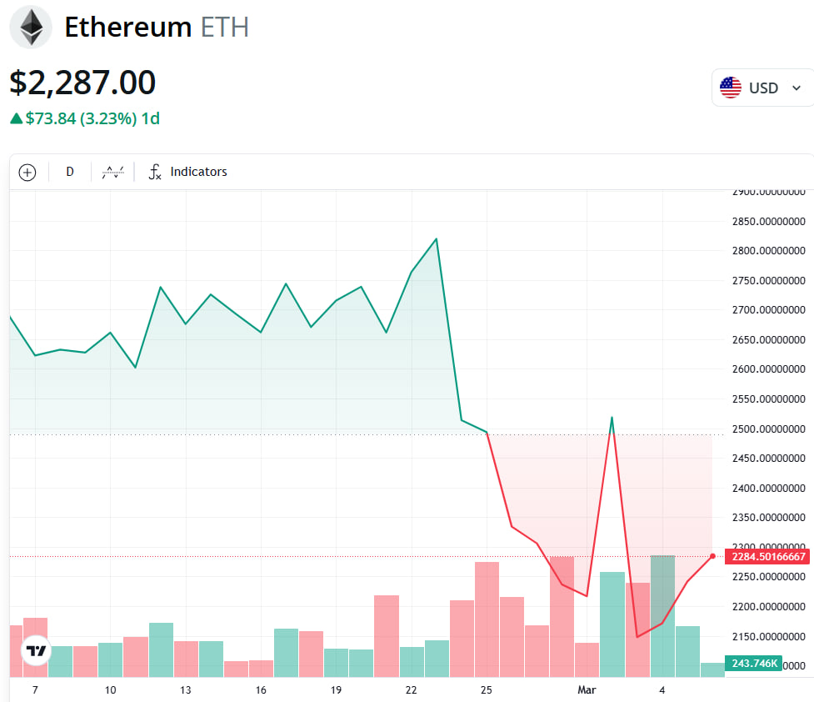Click the red price marker 2284.50166667

pyautogui.click(x=766, y=556)
